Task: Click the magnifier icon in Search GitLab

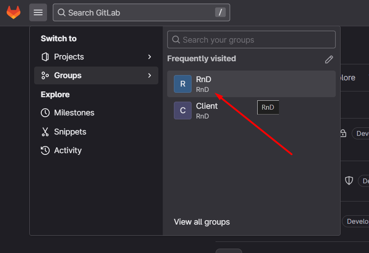Action: [x=61, y=12]
